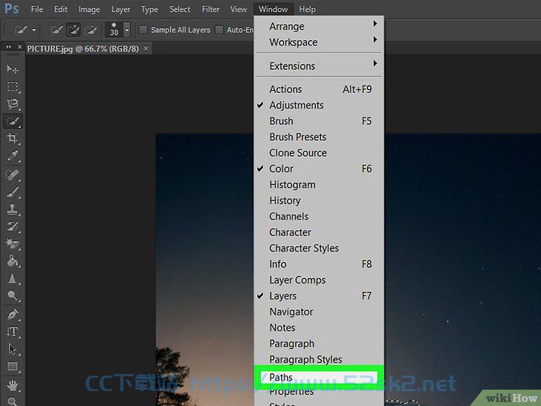The height and width of the screenshot is (406, 541).
Task: Choose Brush Presets panel
Action: coord(320,137)
